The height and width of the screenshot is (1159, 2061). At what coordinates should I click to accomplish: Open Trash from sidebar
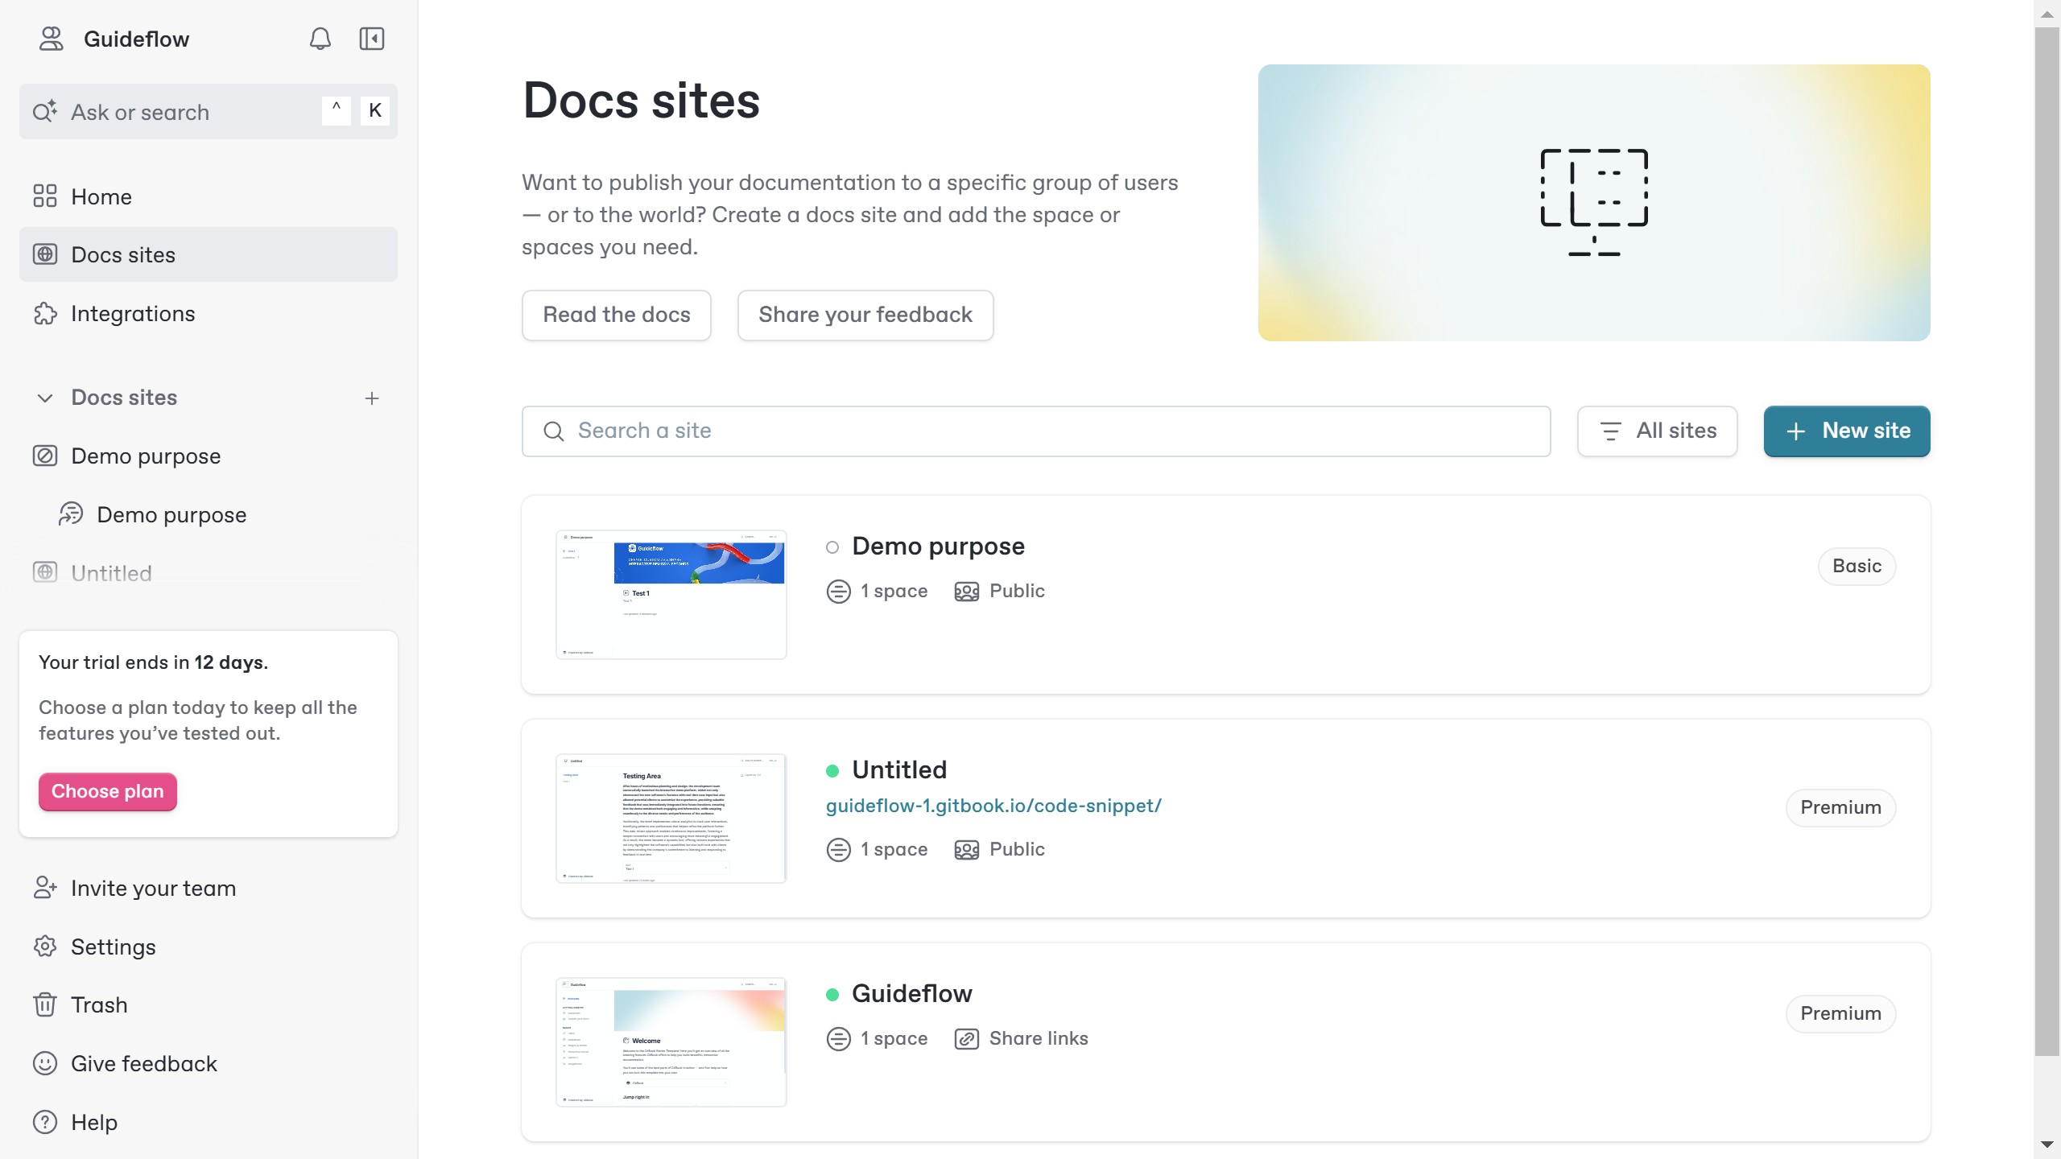[x=208, y=1004]
